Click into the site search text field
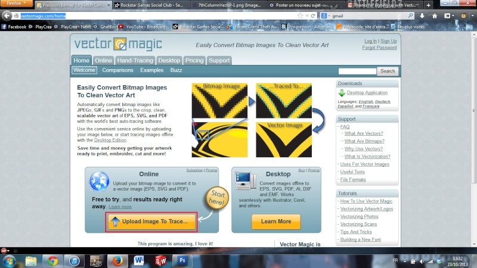 pos(357,71)
